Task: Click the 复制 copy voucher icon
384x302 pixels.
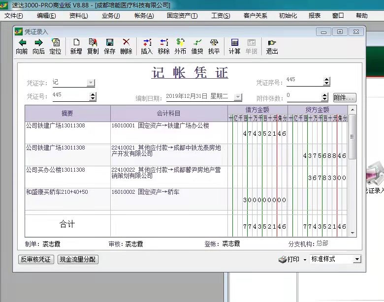Action: [93, 43]
